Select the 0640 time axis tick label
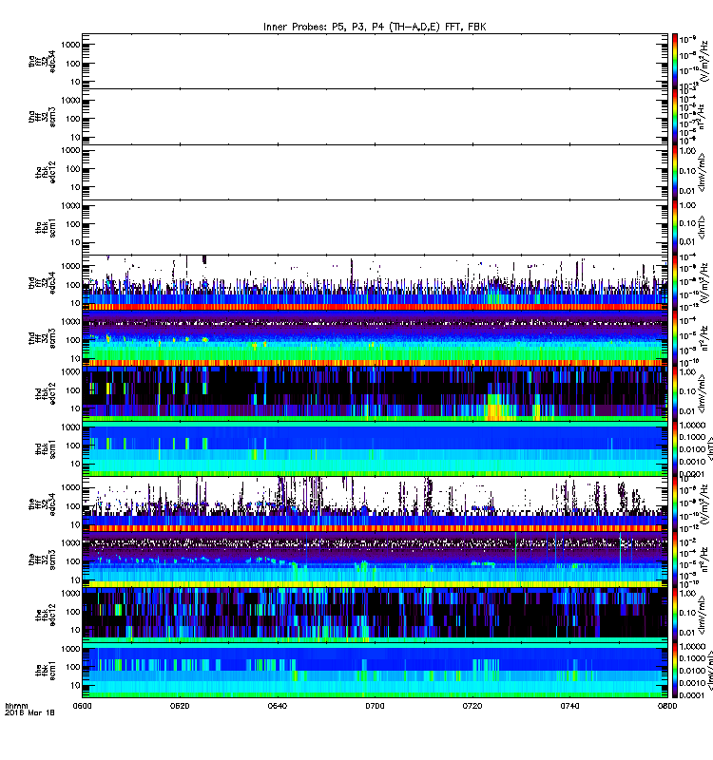 [x=277, y=706]
